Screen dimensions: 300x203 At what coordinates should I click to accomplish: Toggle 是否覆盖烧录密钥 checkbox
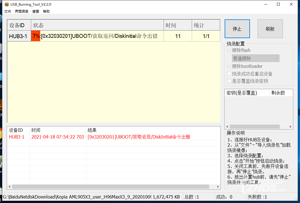point(229,81)
